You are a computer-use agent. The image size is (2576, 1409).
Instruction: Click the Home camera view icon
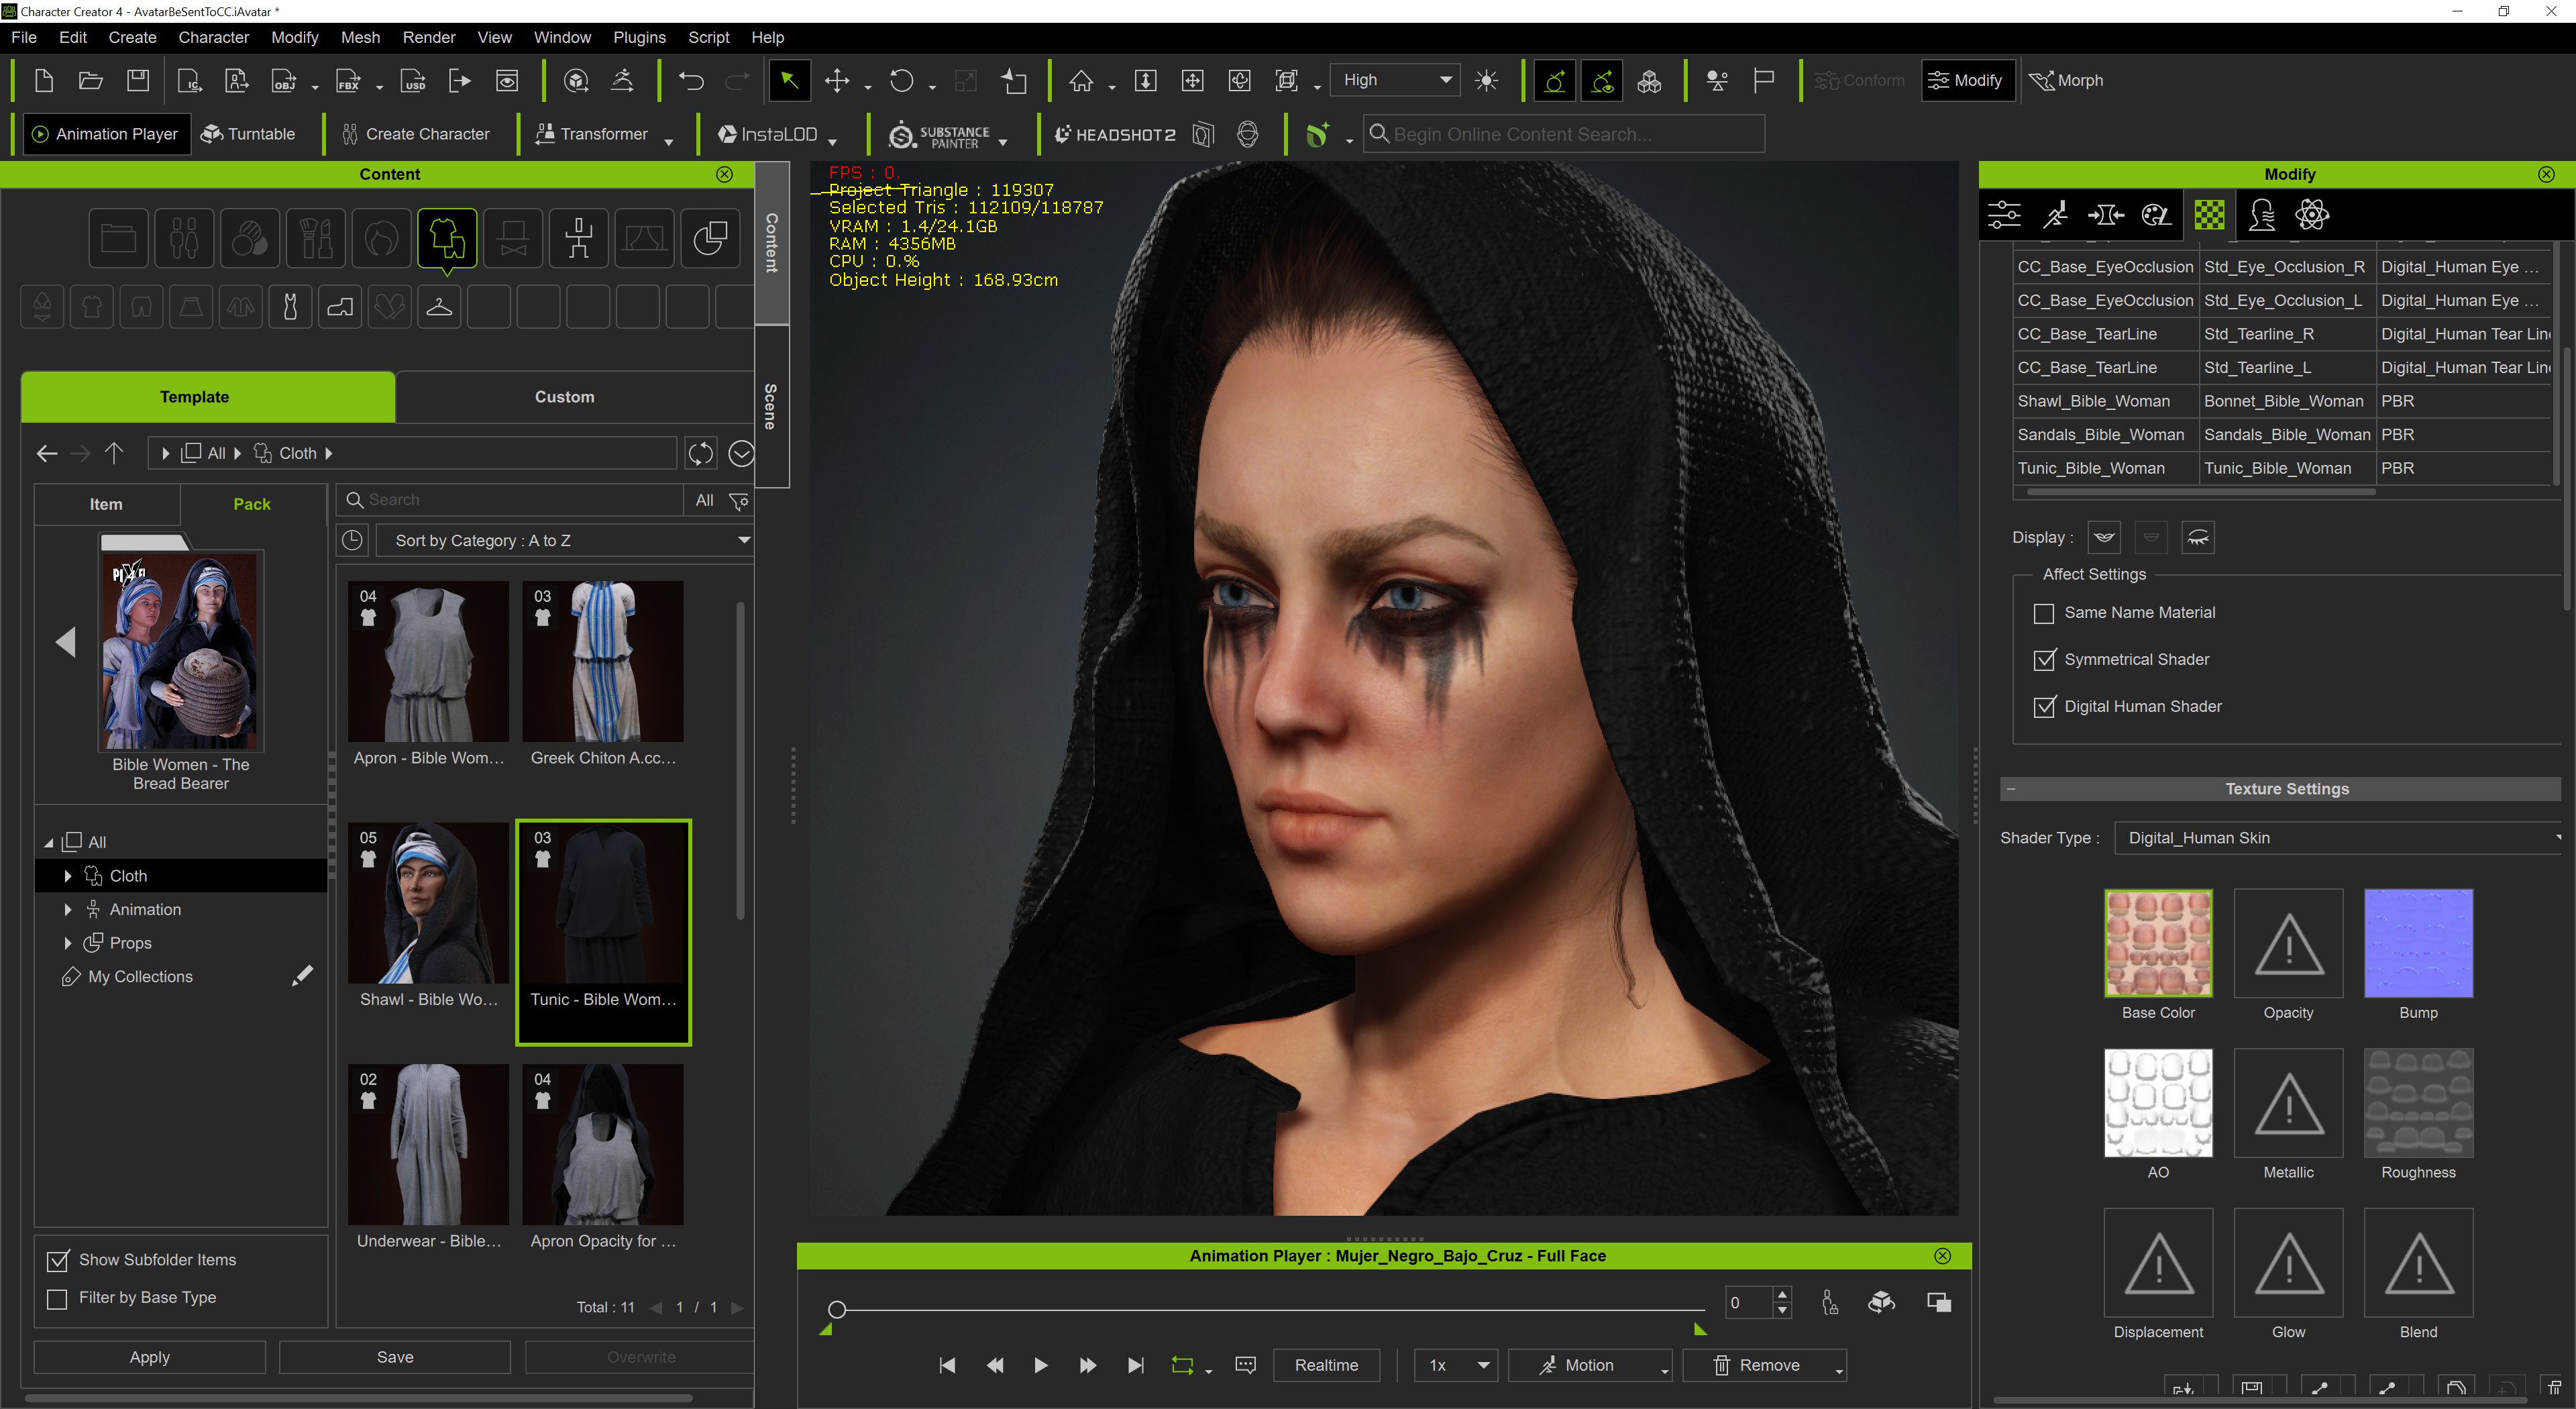[x=1081, y=81]
